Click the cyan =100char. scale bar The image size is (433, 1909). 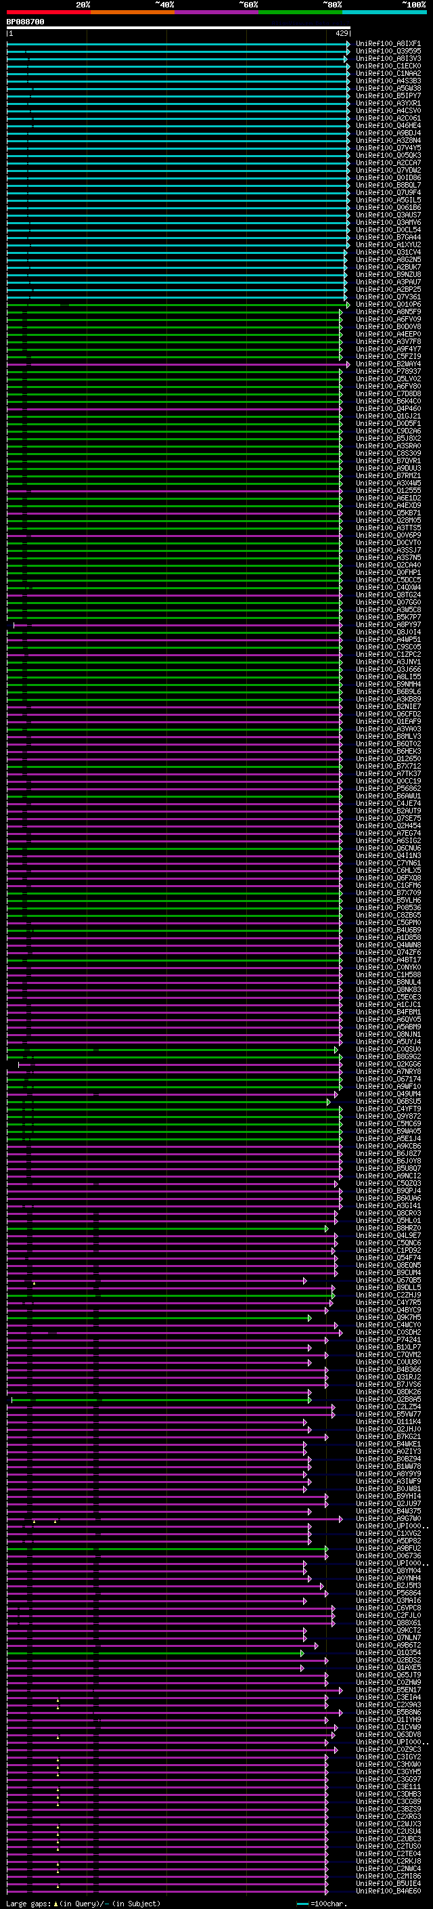click(x=302, y=1904)
